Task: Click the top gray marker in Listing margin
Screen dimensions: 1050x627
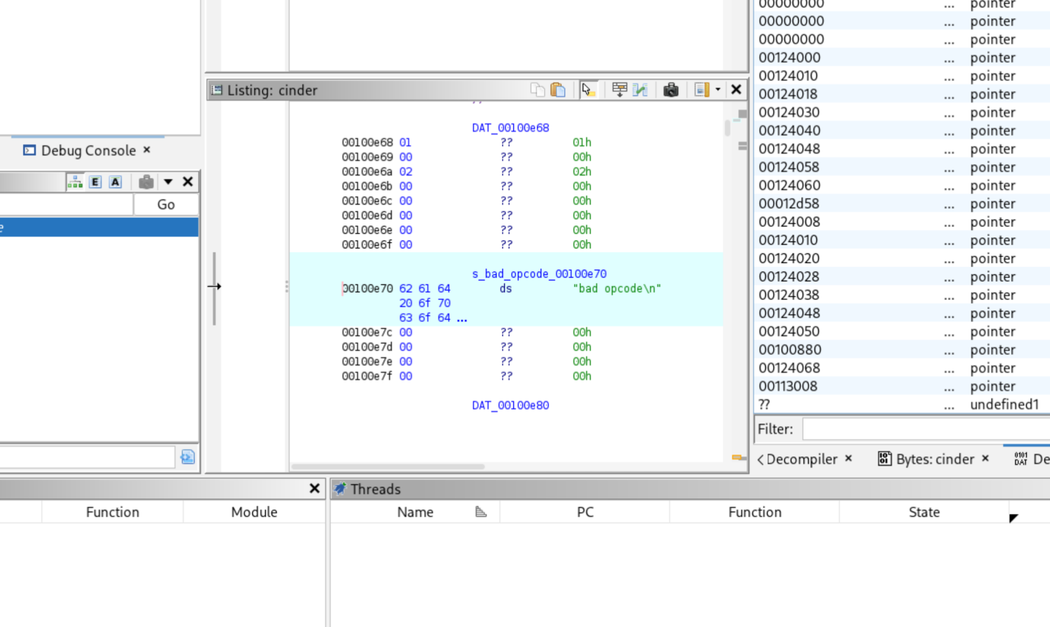Action: 742,114
